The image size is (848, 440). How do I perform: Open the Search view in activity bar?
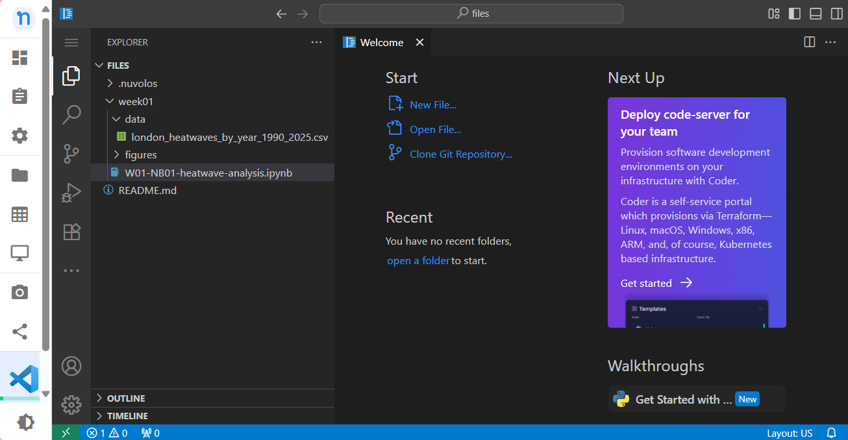pos(71,115)
